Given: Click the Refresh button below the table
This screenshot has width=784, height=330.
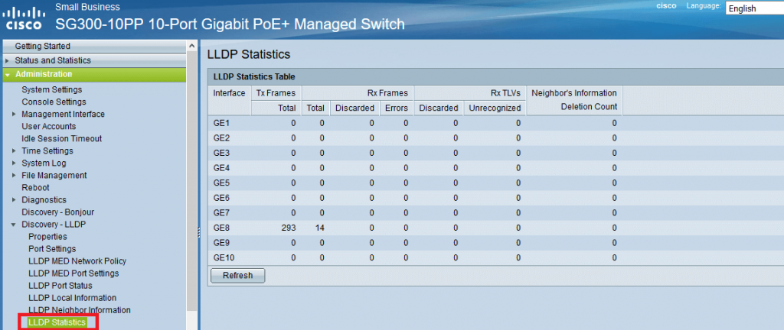Looking at the screenshot, I should (x=237, y=275).
